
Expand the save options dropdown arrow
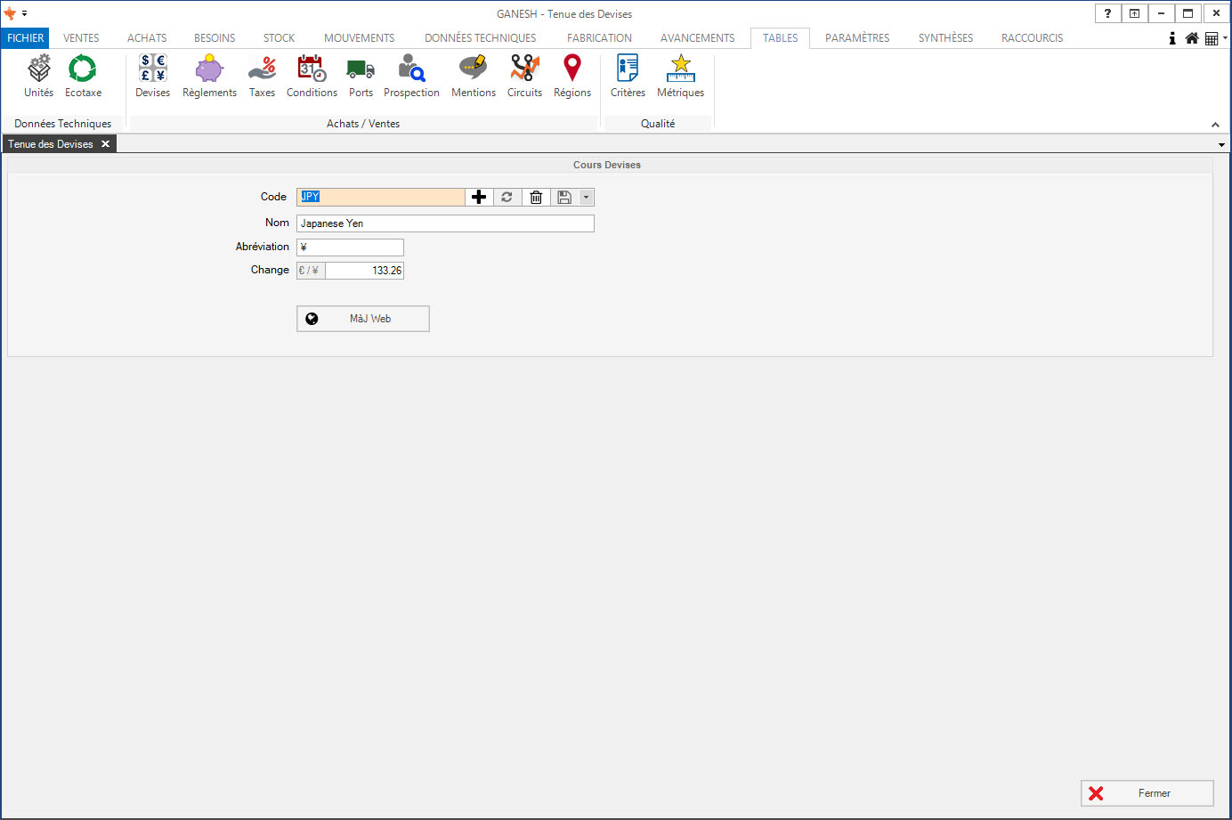586,198
